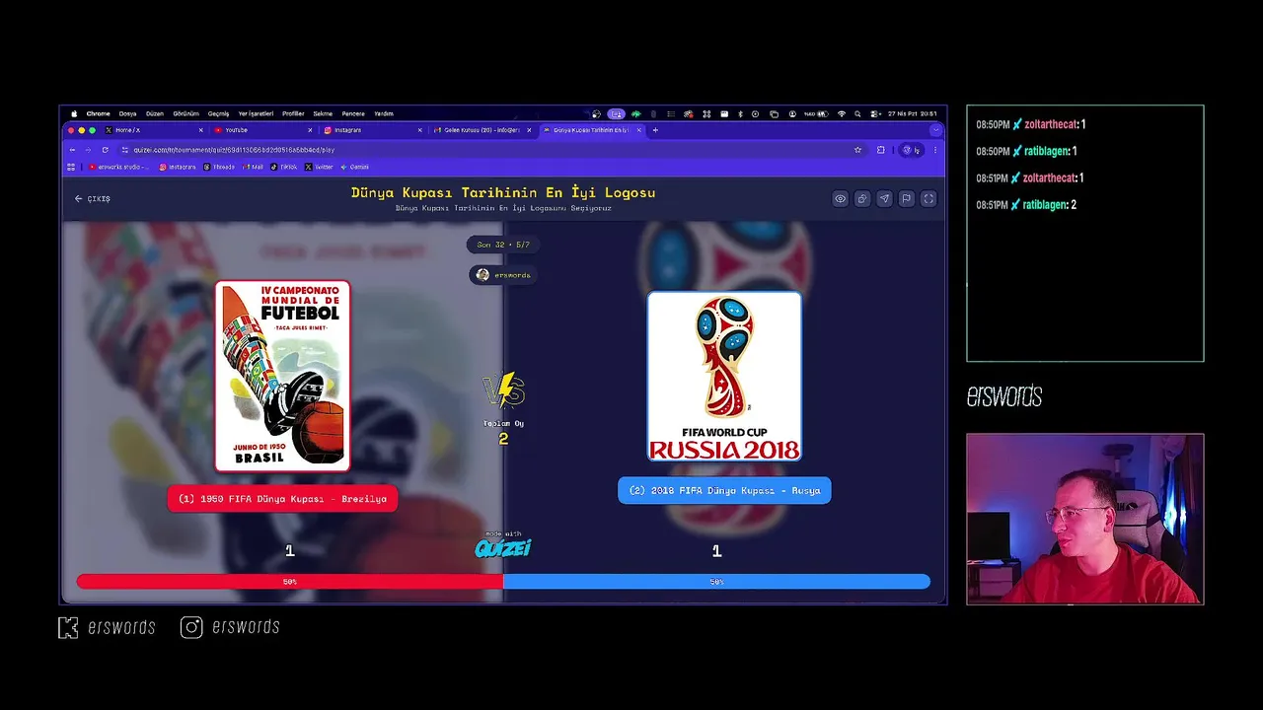This screenshot has height=710, width=1263.
Task: Click the Bluetooth icon in menu bar
Action: [x=740, y=113]
